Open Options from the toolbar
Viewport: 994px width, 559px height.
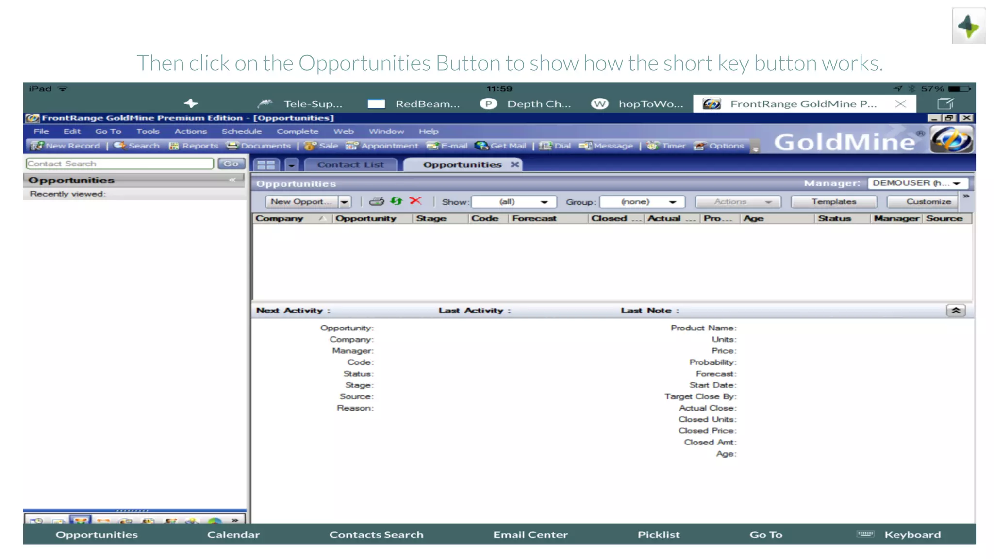[719, 146]
